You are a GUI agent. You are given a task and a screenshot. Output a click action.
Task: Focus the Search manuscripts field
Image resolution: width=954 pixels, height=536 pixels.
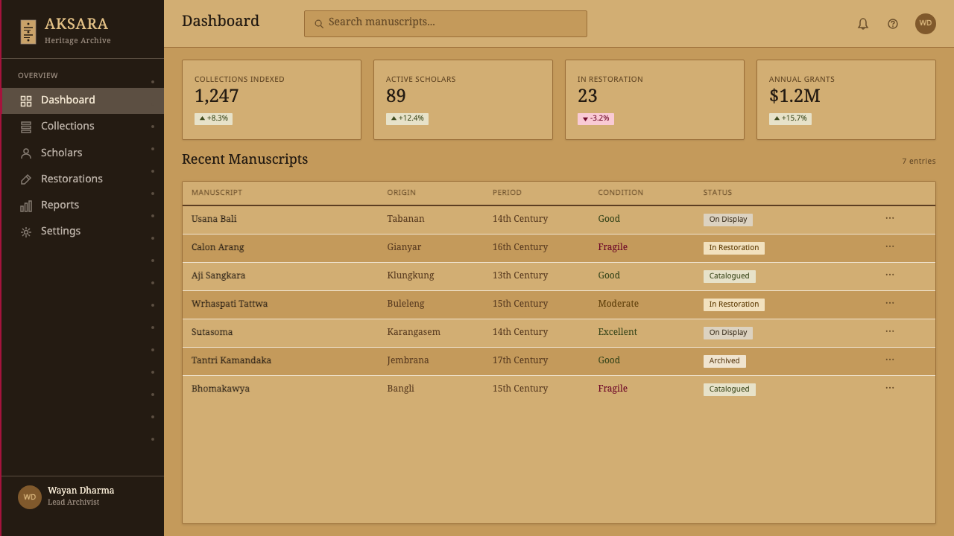pyautogui.click(x=446, y=24)
